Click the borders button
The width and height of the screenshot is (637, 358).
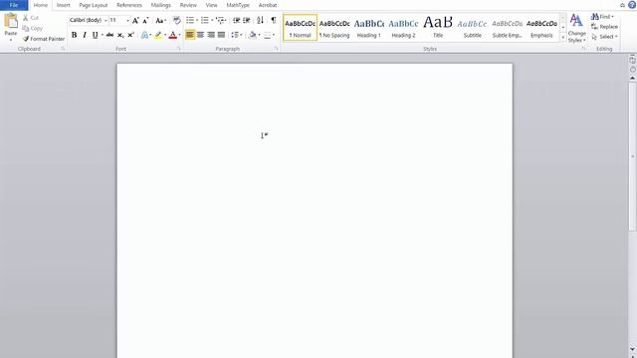tap(267, 35)
